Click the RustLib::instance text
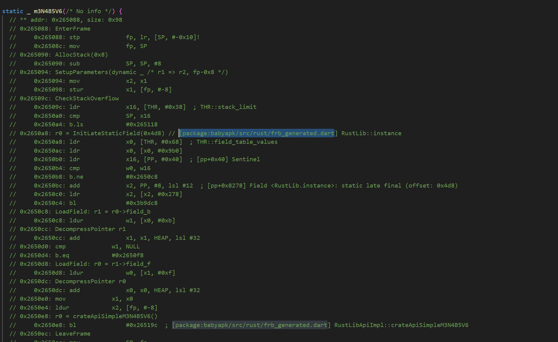 pos(371,133)
